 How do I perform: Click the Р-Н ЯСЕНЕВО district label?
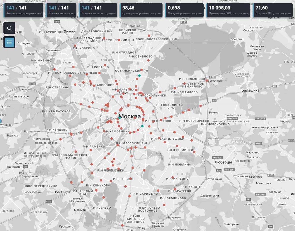pyautogui.click(x=100, y=208)
